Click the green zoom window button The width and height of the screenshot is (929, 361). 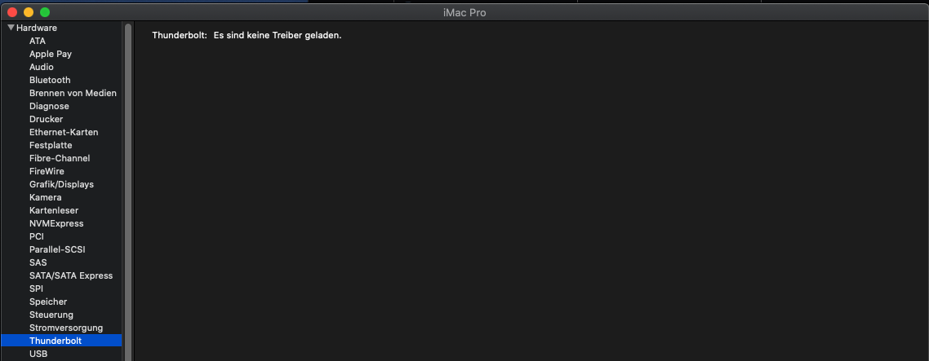click(x=45, y=12)
